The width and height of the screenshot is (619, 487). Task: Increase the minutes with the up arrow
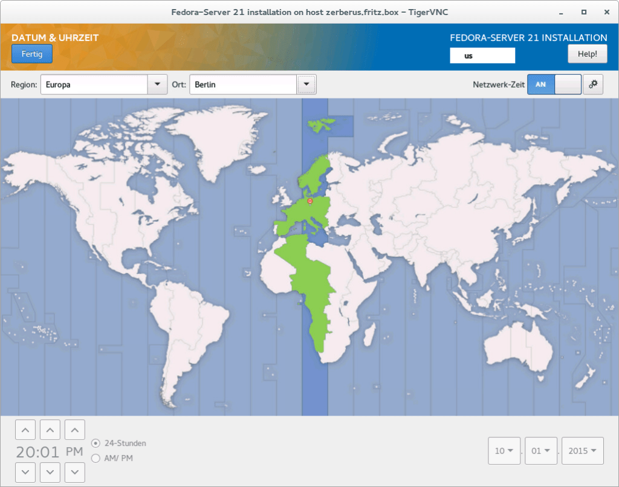(x=50, y=430)
